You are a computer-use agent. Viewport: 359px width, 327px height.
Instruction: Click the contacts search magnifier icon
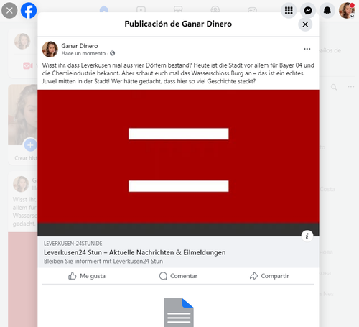[x=334, y=87]
